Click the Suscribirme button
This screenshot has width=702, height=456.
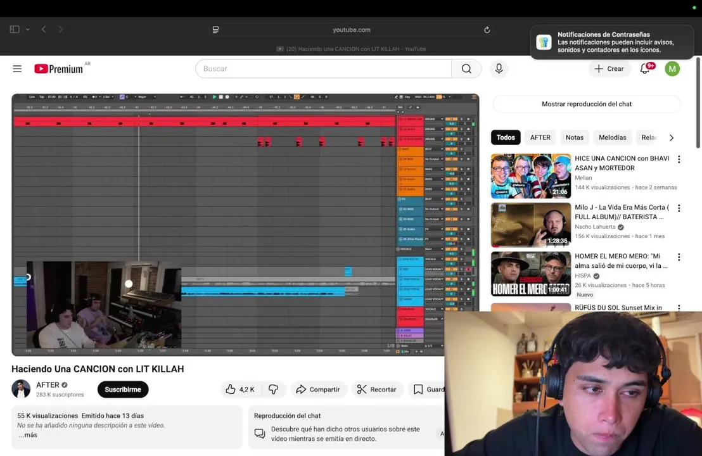[x=123, y=389]
